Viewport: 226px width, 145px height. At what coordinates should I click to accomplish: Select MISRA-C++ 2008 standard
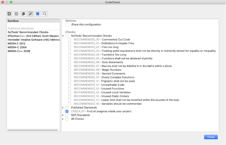pyautogui.click(x=33, y=51)
